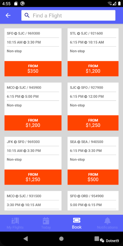Open the Notifications bell icon
123x246 pixels.
(107, 221)
